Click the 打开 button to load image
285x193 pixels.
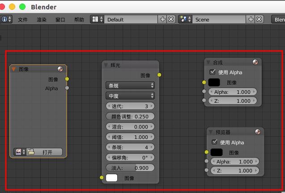[45, 152]
